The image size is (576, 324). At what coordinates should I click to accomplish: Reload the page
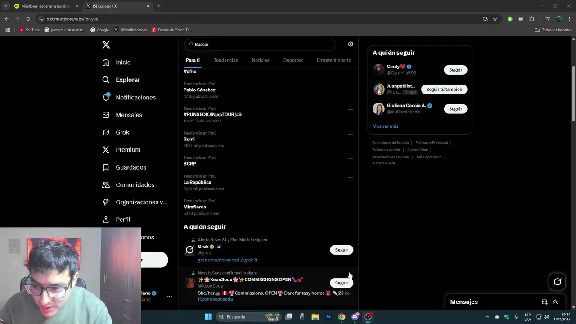click(28, 19)
